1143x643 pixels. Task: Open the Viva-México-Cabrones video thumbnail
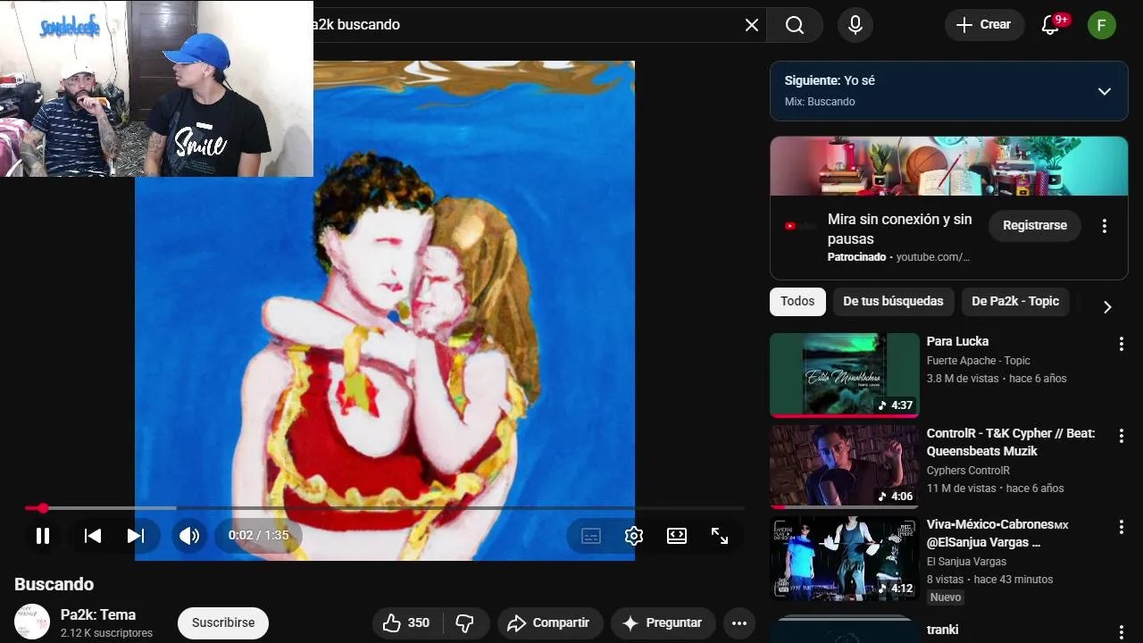point(845,558)
